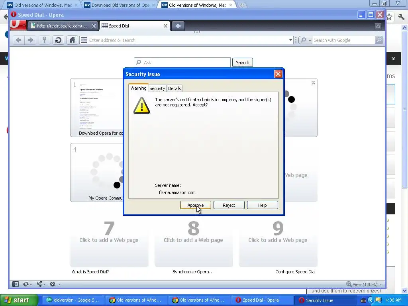This screenshot has width=408, height=306.
Task: Switch to oldversion - Google S... taskbar item
Action: click(73, 300)
